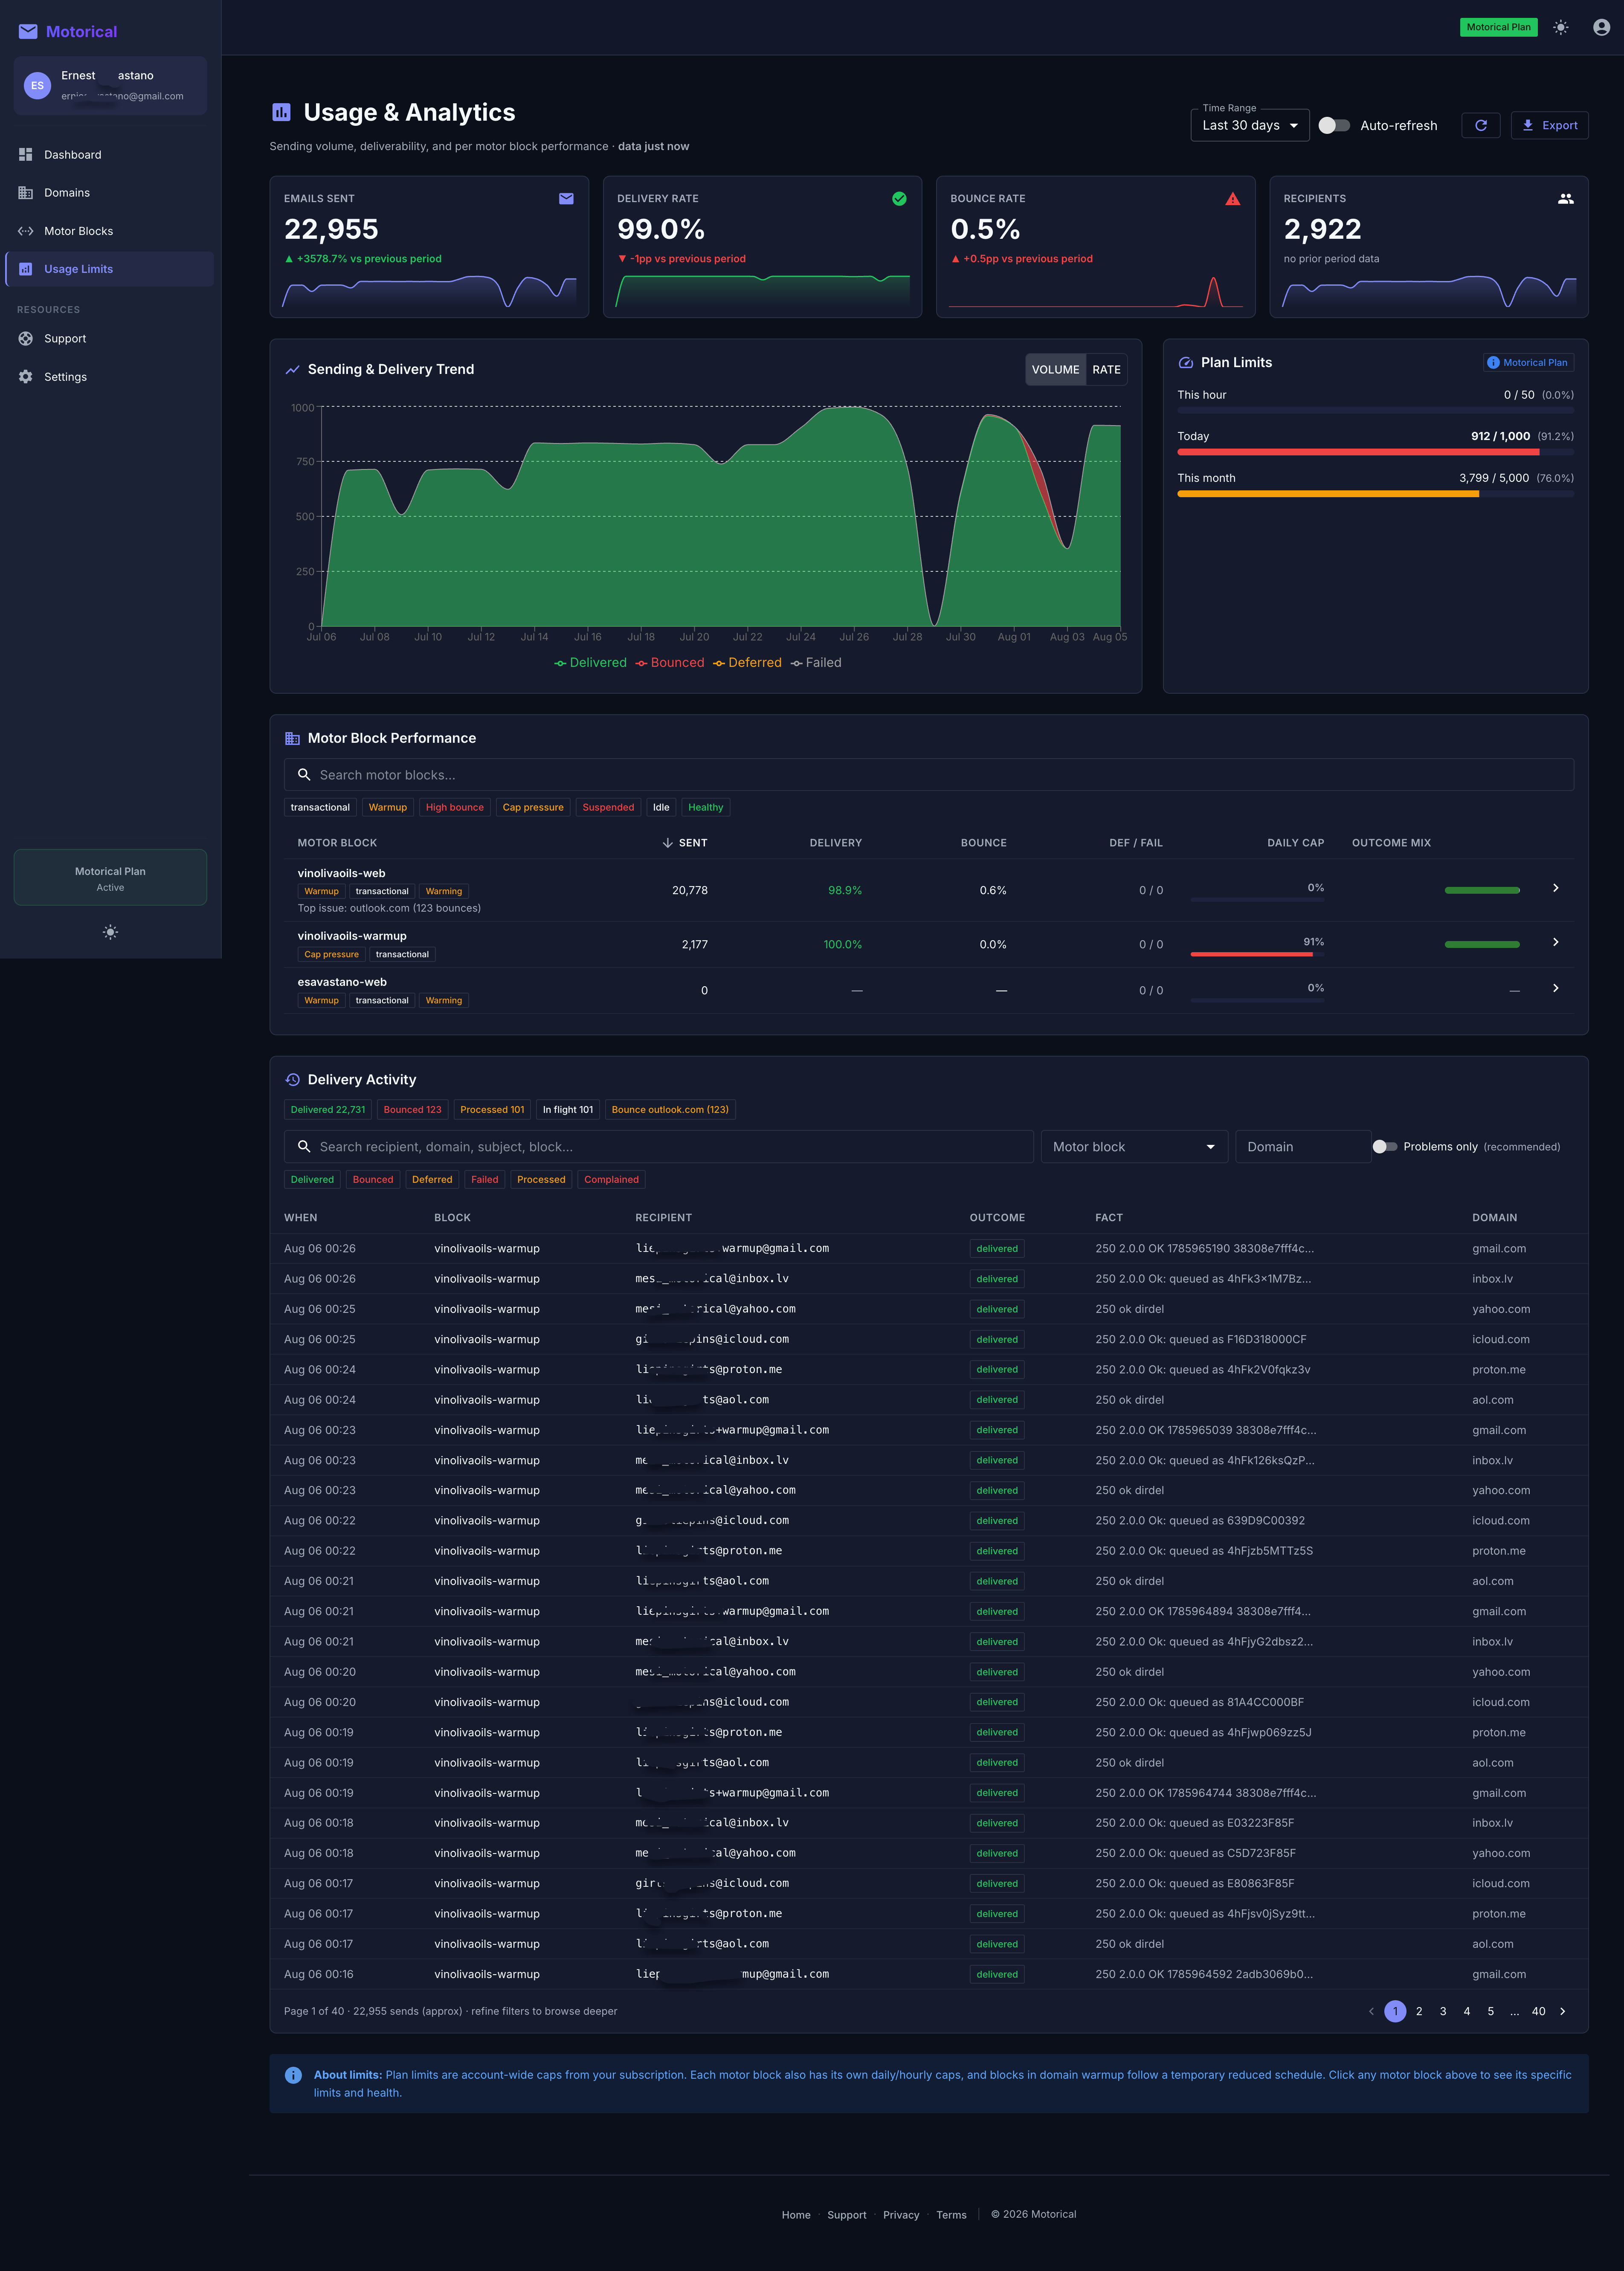This screenshot has width=1624, height=2271.
Task: Click the Bounce Rate warning triangle icon
Action: click(x=1233, y=199)
